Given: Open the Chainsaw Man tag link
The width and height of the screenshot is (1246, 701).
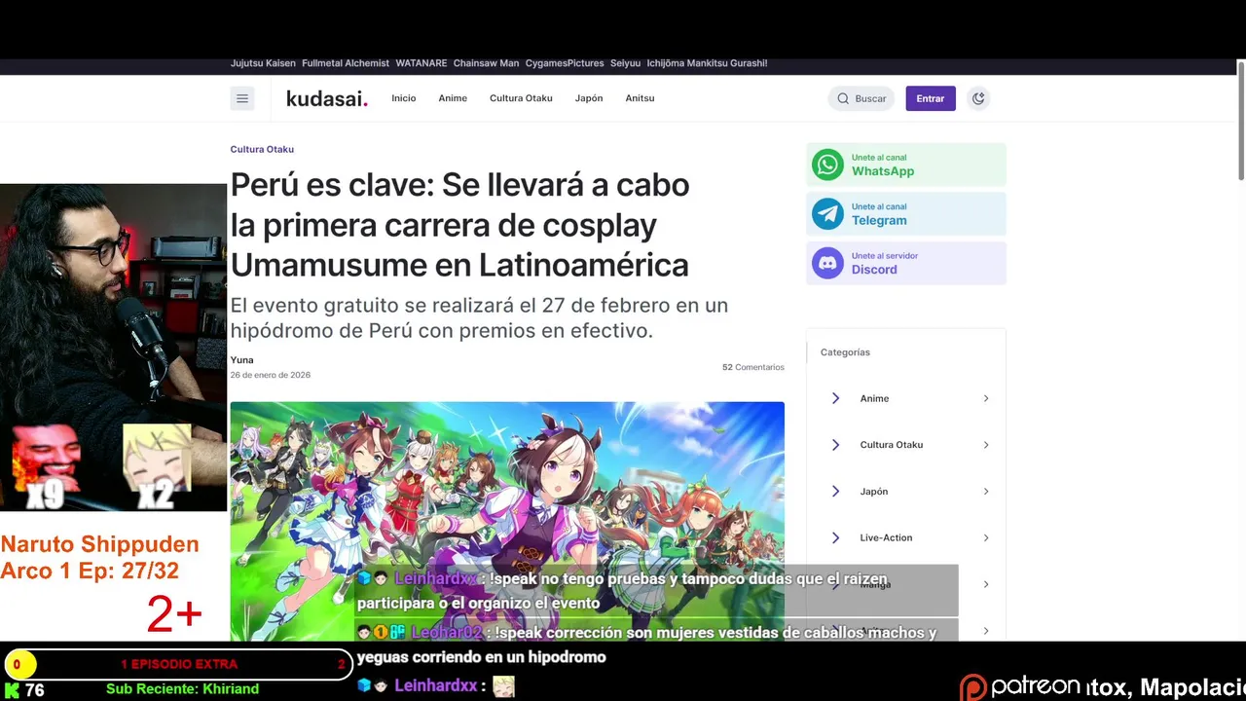Looking at the screenshot, I should click(486, 63).
